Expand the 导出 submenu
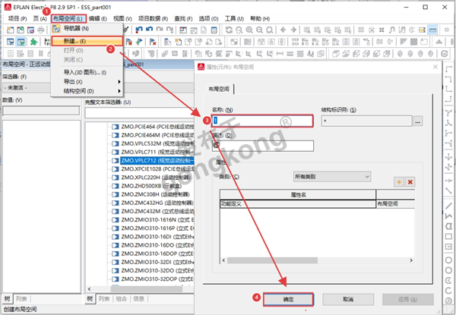Image resolution: width=456 pixels, height=315 pixels. click(x=87, y=81)
